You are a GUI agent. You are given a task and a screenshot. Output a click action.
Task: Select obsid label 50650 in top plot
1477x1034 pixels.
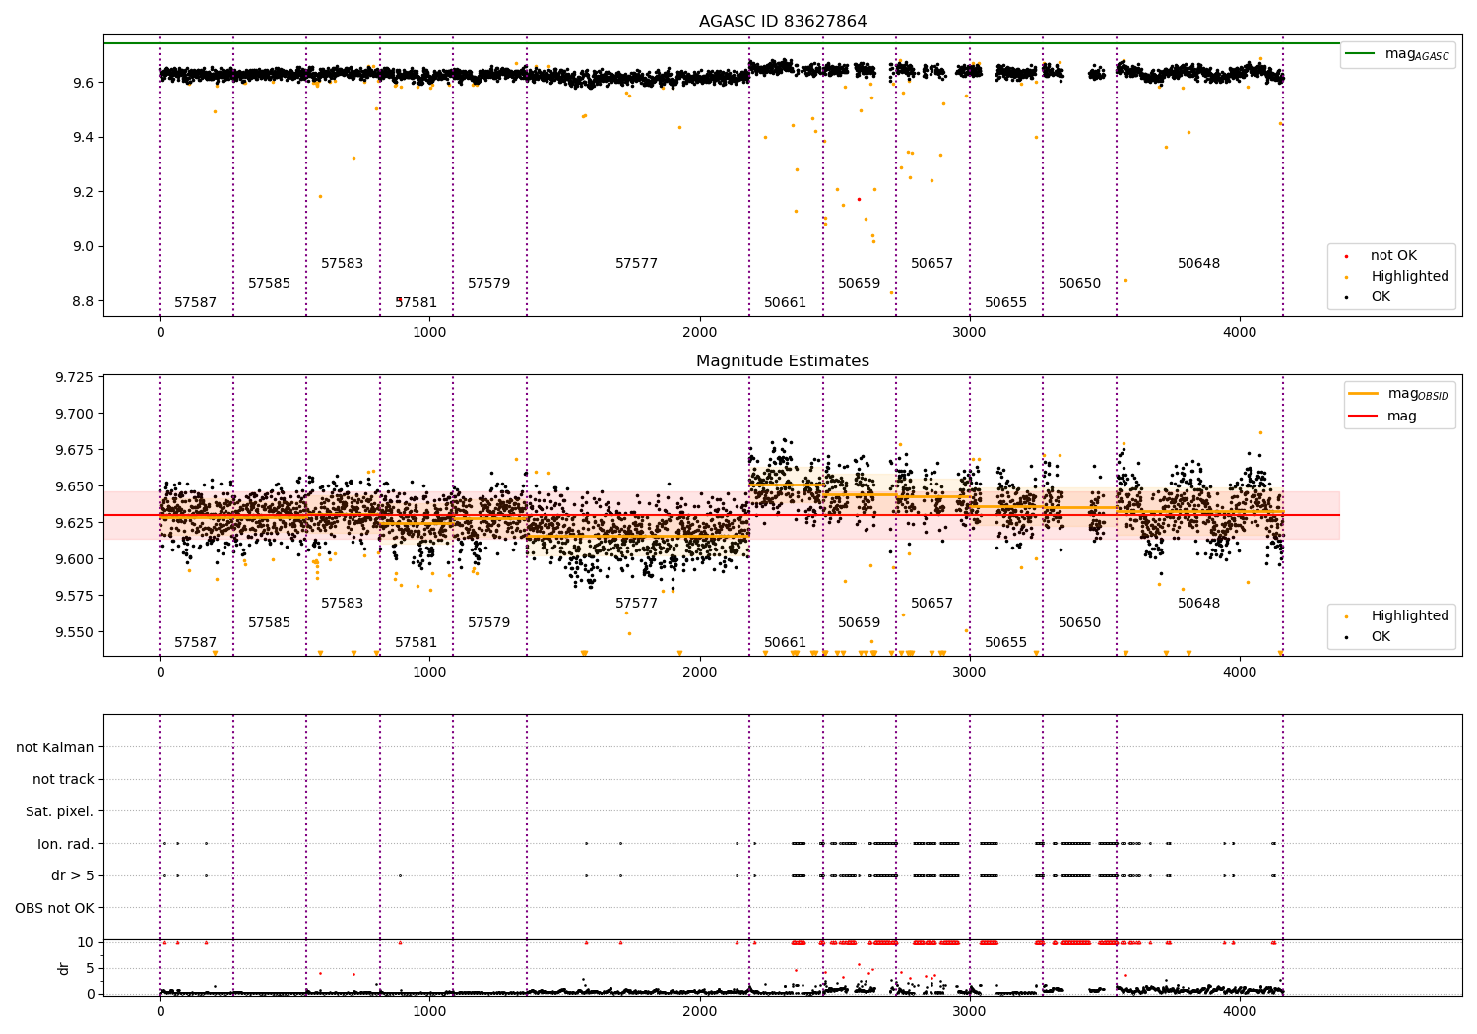coord(1079,284)
